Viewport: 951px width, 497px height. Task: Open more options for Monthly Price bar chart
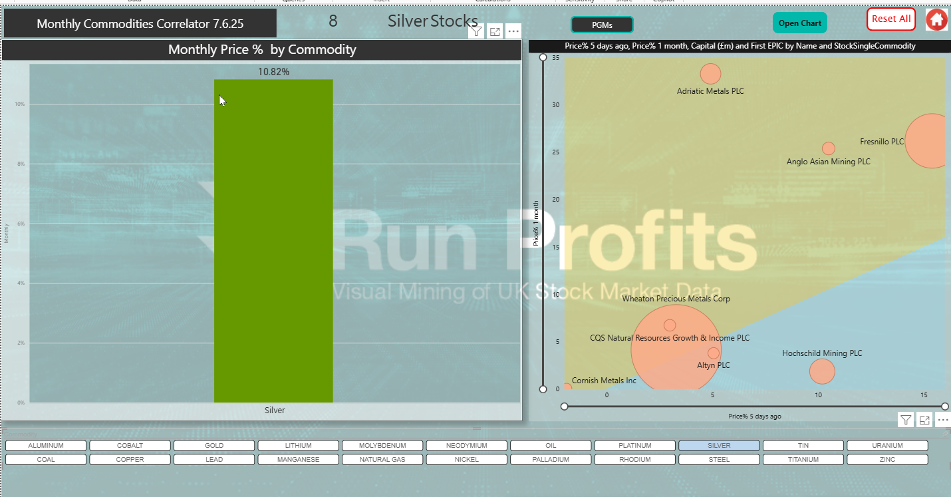coord(513,31)
